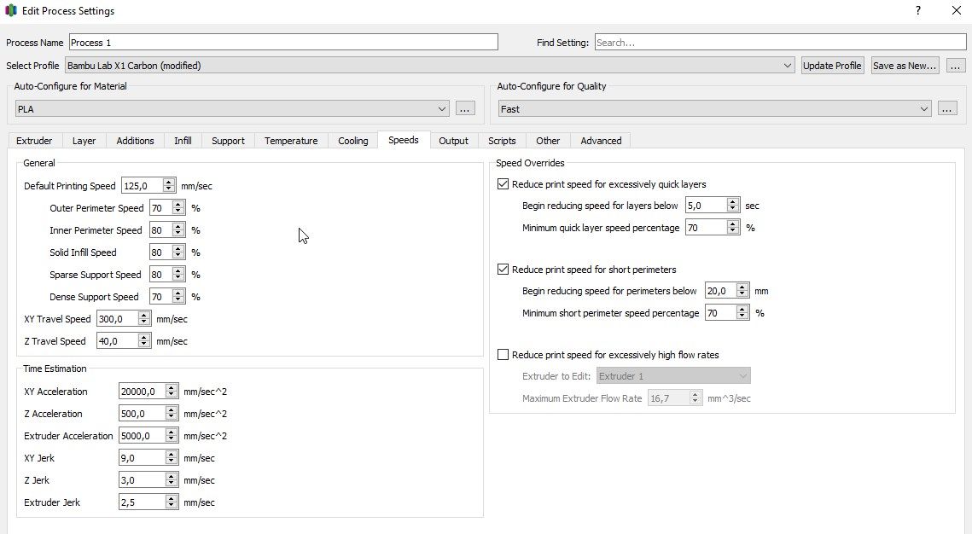Disable reduce print speed for short perimeters
The image size is (972, 534).
(x=503, y=270)
